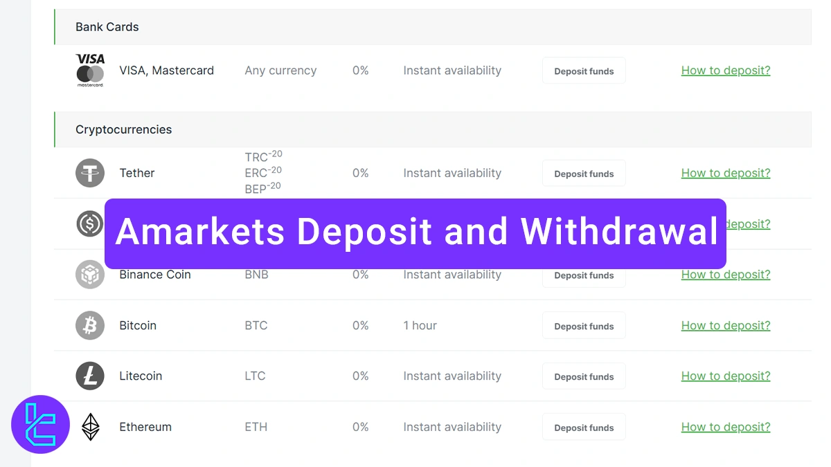
Task: Open How to deposit for Ethereum
Action: tap(726, 427)
